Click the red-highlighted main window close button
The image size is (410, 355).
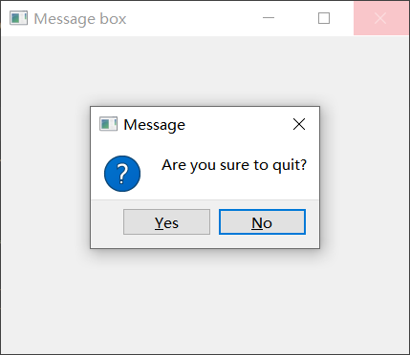pyautogui.click(x=380, y=18)
